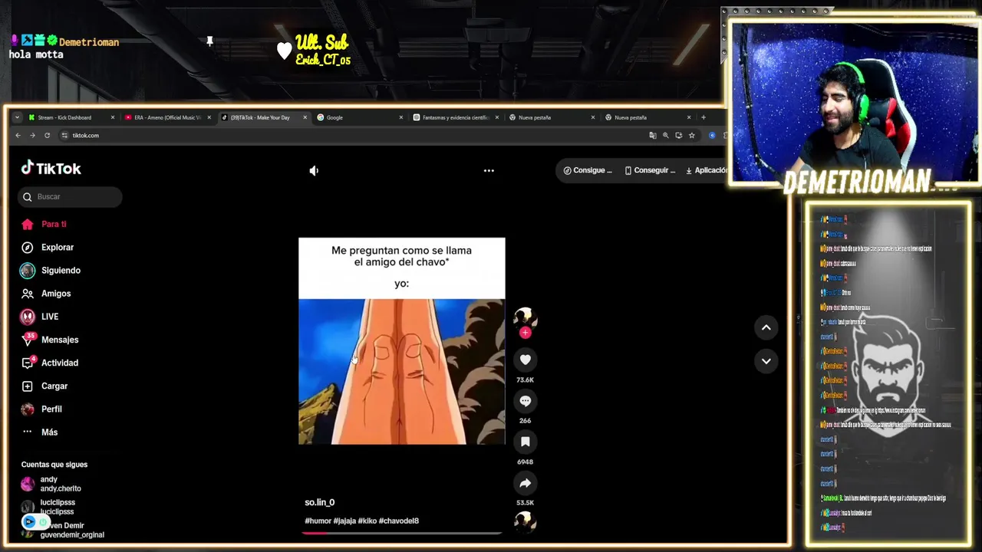Image resolution: width=982 pixels, height=552 pixels.
Task: Bookmark page with the star icon
Action: pyautogui.click(x=691, y=136)
